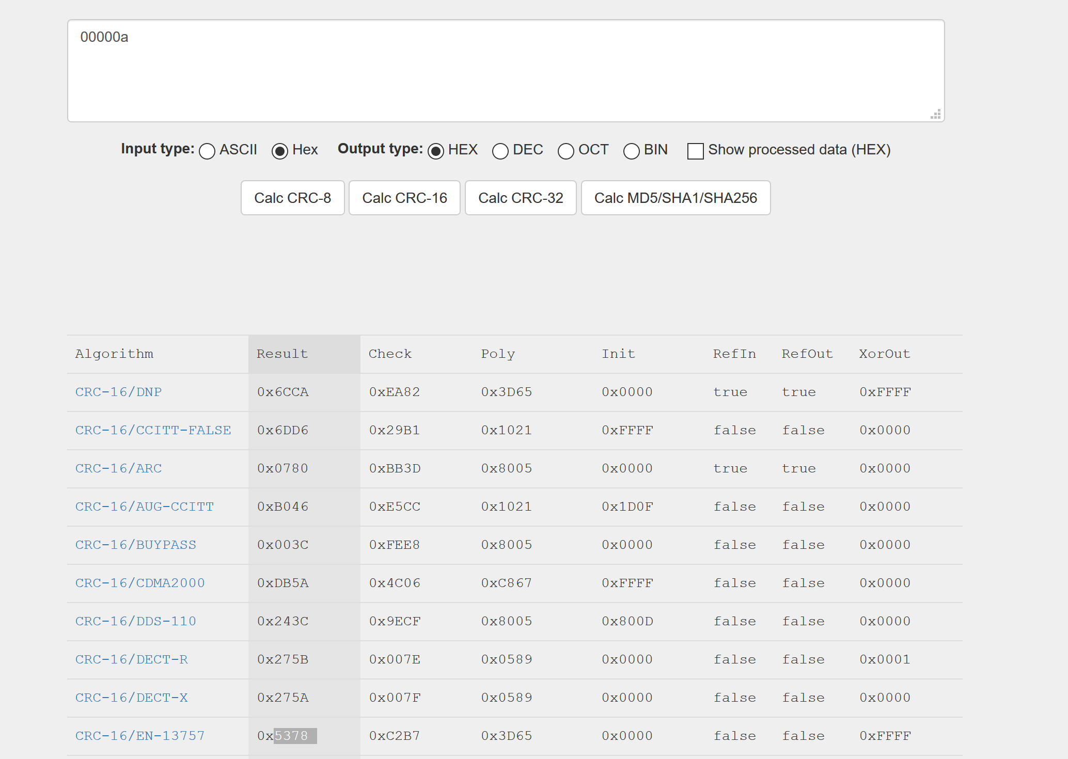1068x759 pixels.
Task: Click highlighted result 0x5378
Action: [x=287, y=736]
